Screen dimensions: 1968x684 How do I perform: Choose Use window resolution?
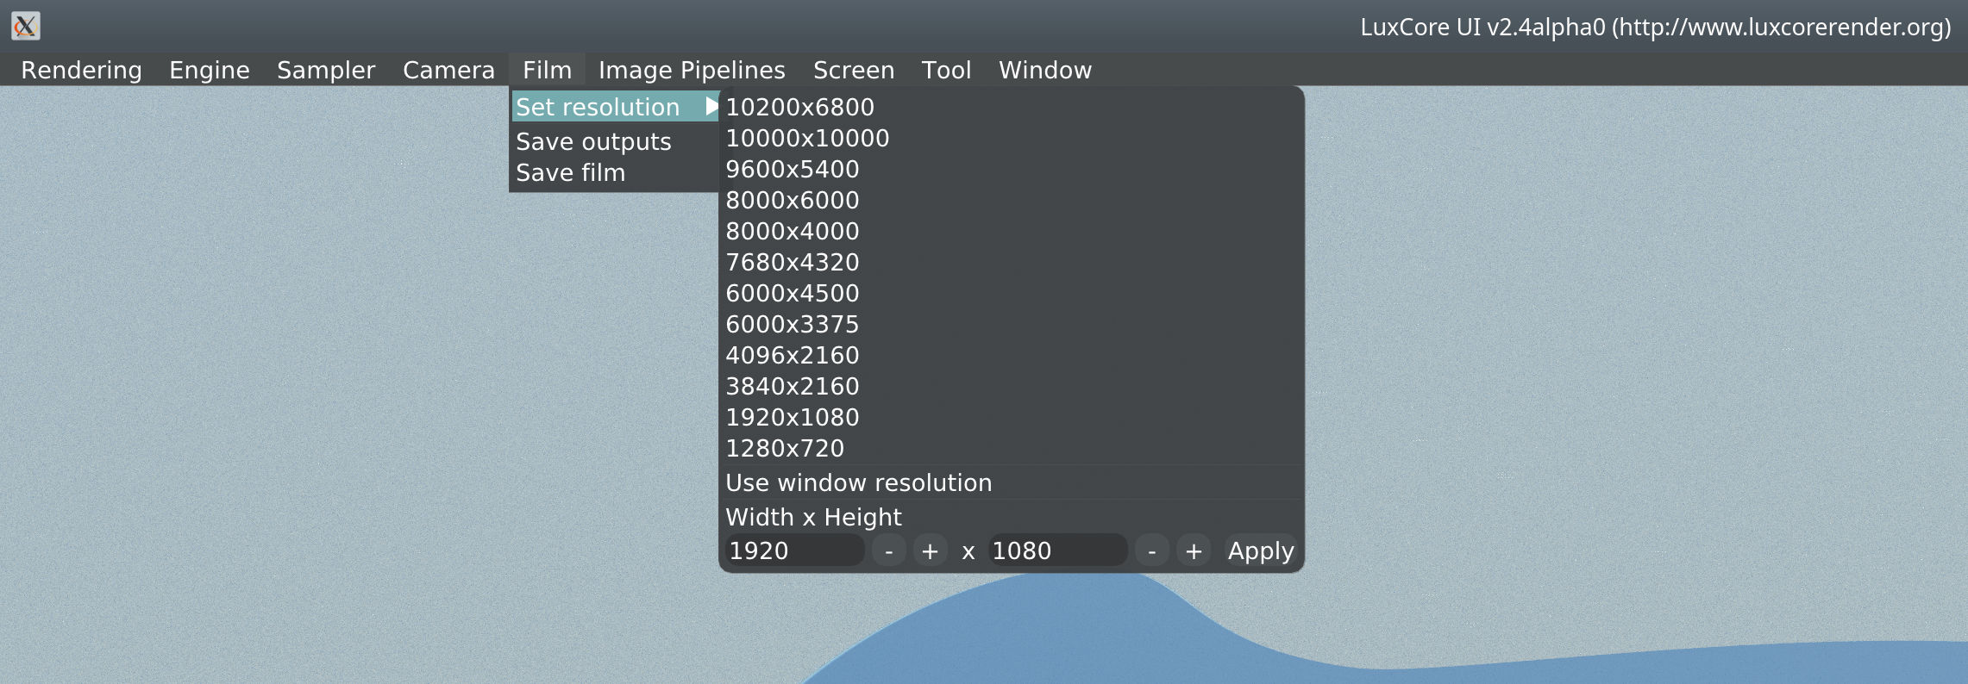1012,482
